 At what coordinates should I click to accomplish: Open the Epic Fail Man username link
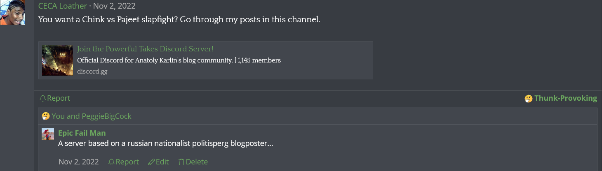(82, 133)
